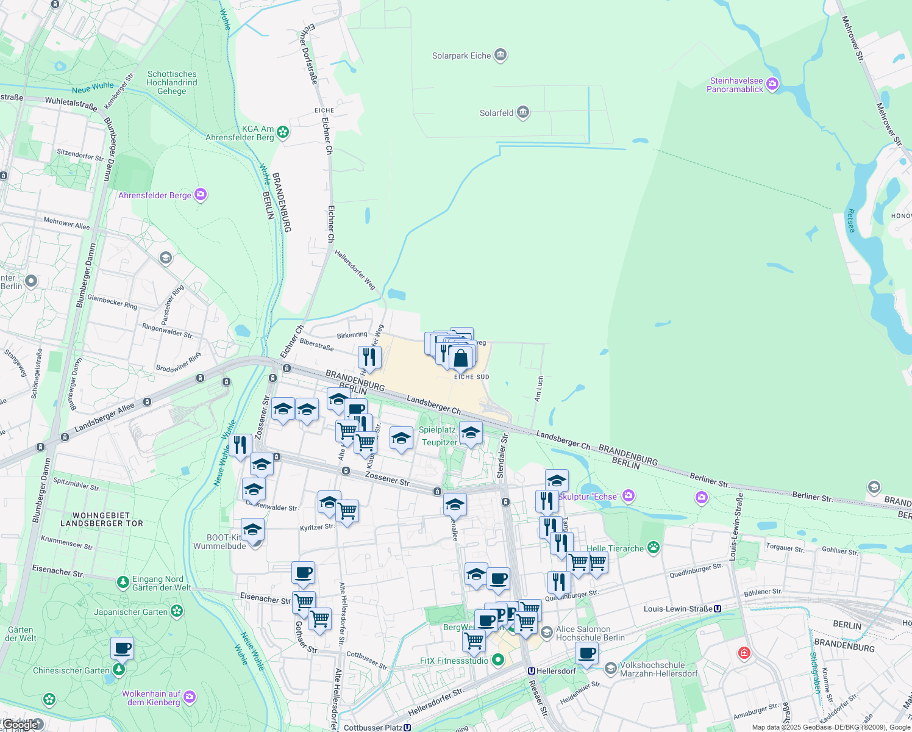Image resolution: width=912 pixels, height=732 pixels.
Task: Open the Map data copyright notice
Action: (829, 727)
